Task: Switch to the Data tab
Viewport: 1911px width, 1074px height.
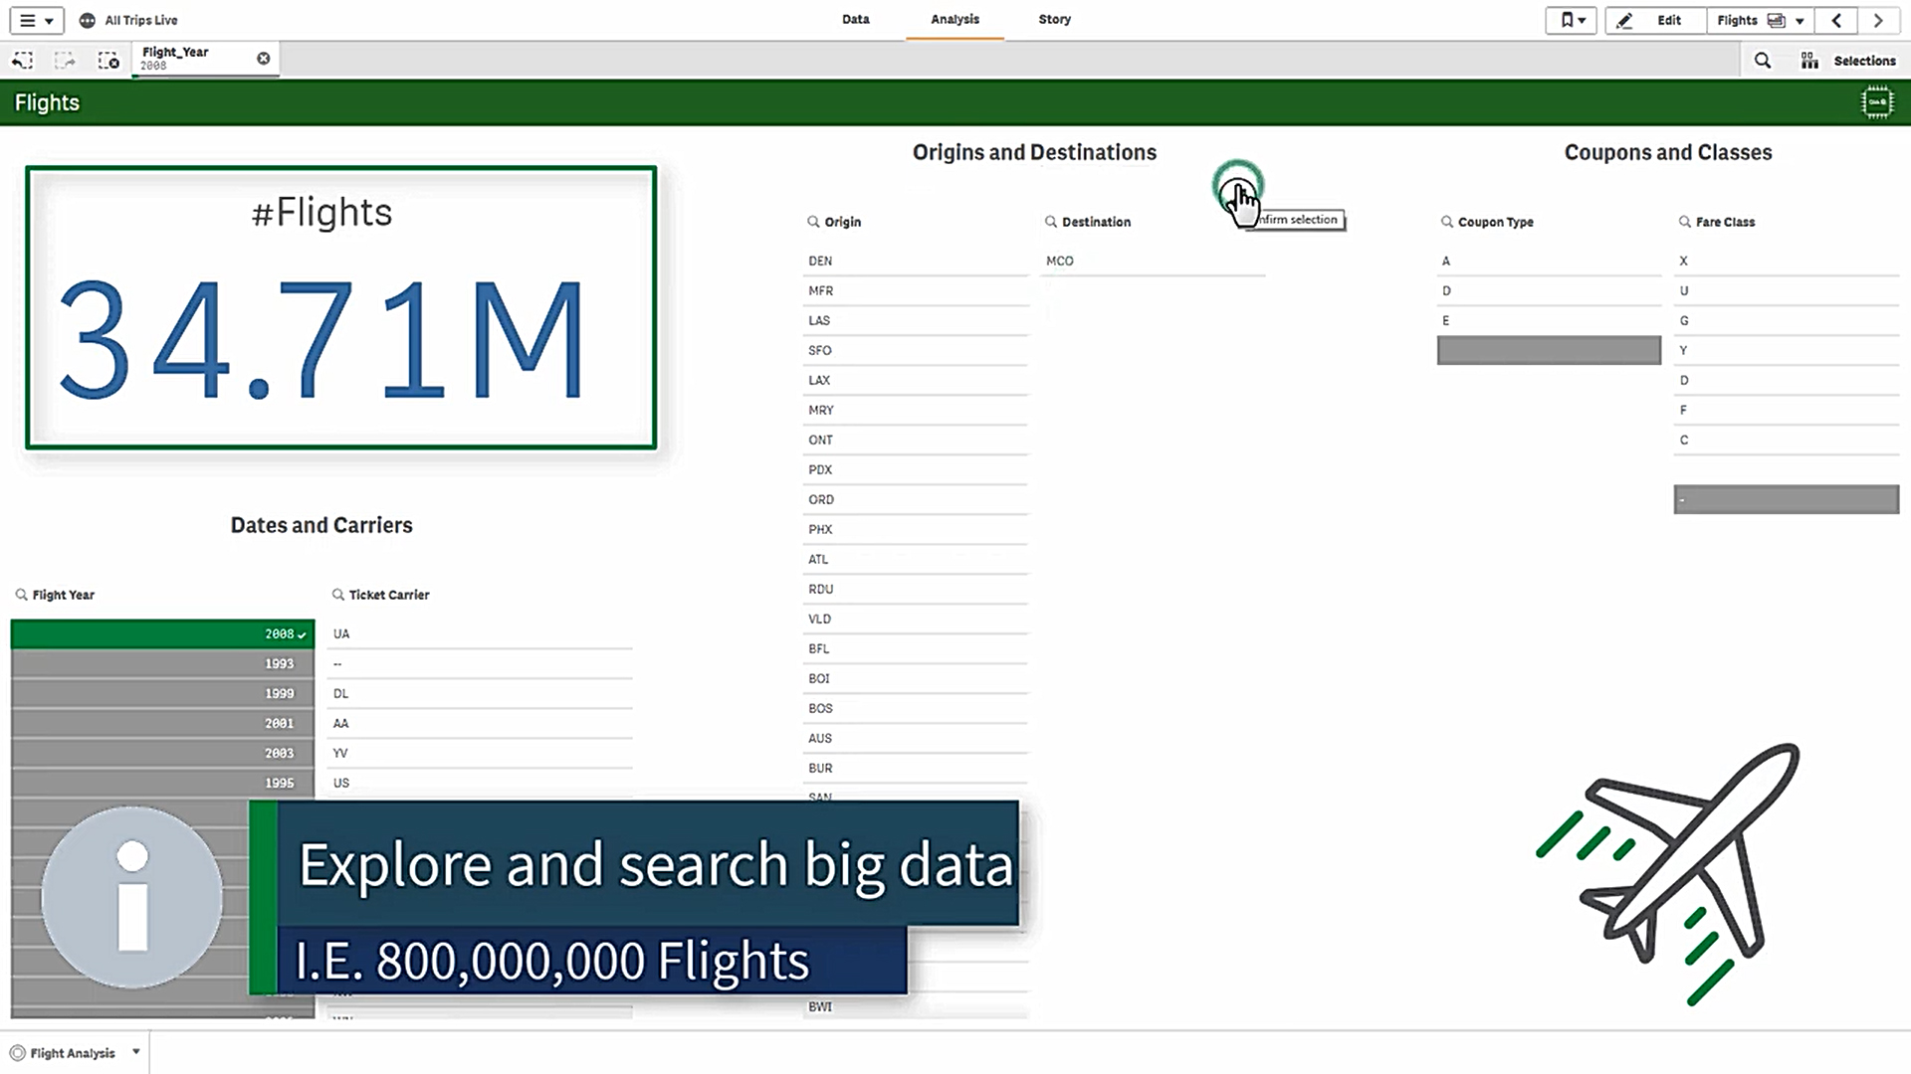Action: [855, 19]
